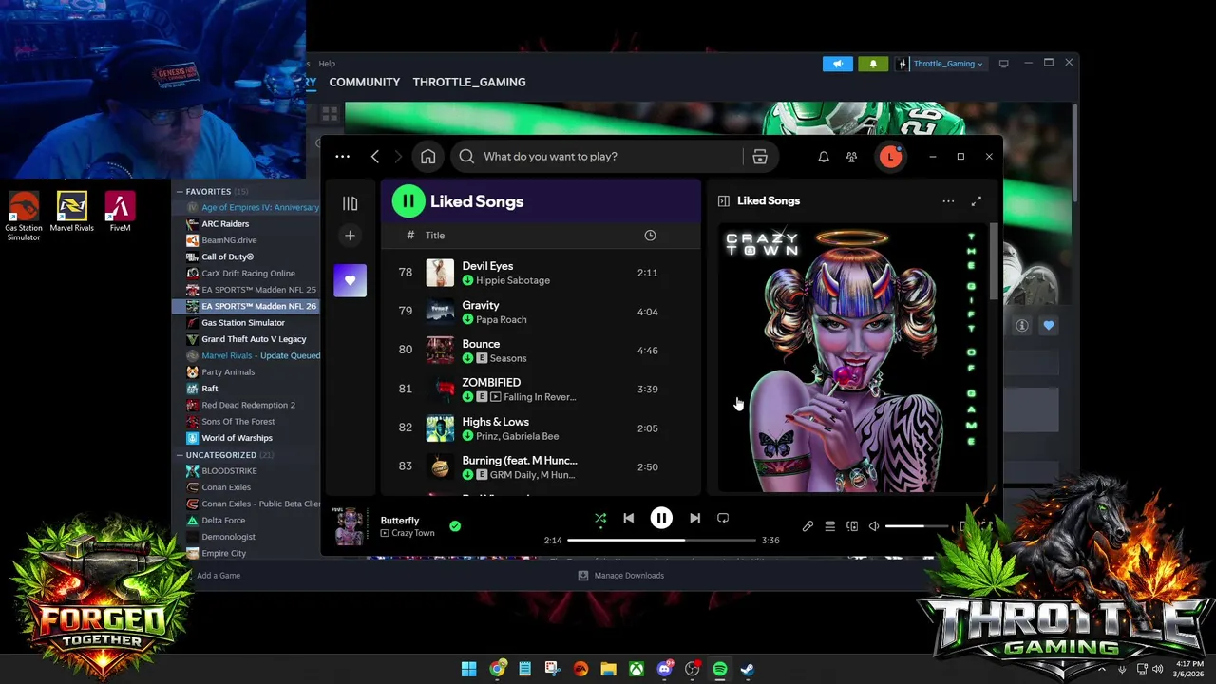
Task: Click Butterfly song title in player bar
Action: coord(400,521)
